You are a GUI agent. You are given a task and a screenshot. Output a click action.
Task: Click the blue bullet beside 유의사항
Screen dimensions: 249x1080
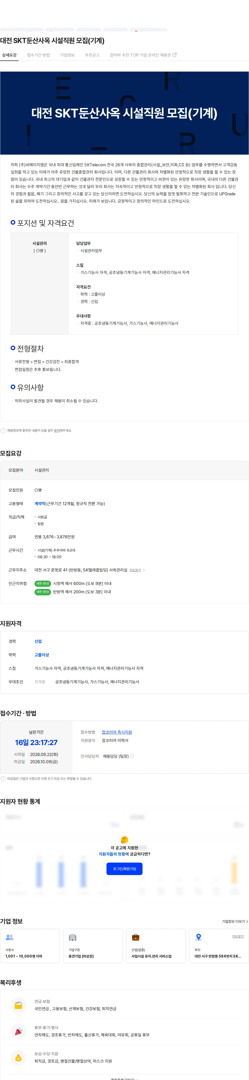coord(13,387)
